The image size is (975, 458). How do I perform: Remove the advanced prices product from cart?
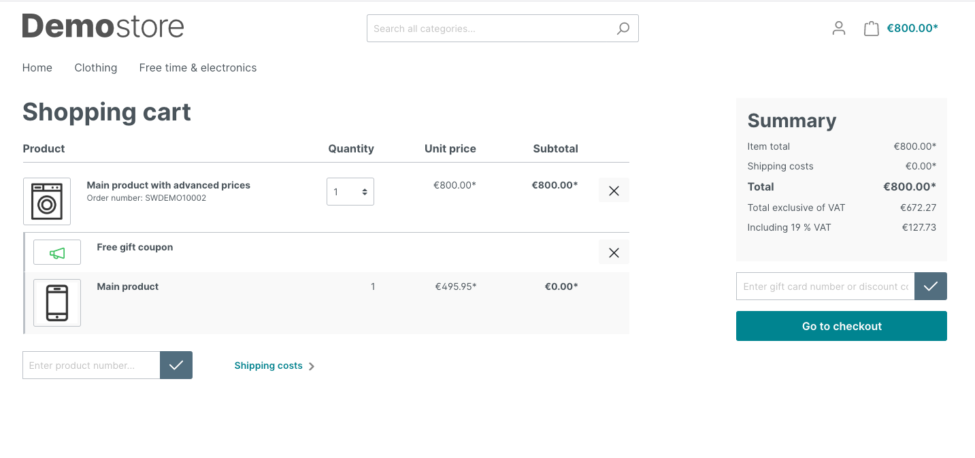click(x=614, y=191)
